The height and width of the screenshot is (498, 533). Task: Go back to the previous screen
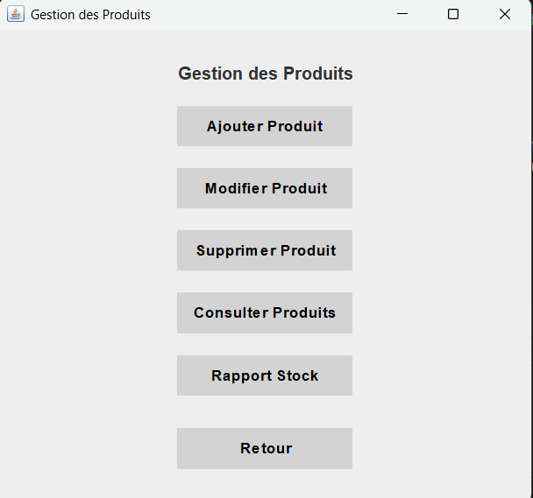tap(265, 448)
